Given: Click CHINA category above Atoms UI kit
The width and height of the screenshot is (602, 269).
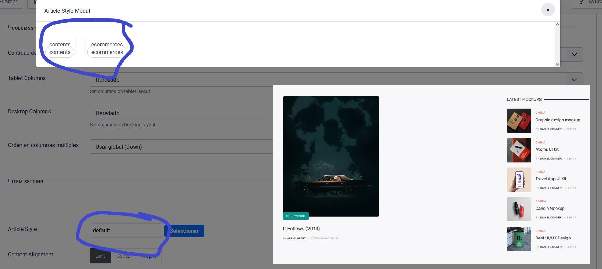Looking at the screenshot, I should coord(541,142).
